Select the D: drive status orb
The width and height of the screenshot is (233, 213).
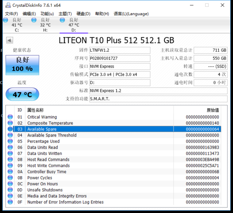point(62,20)
